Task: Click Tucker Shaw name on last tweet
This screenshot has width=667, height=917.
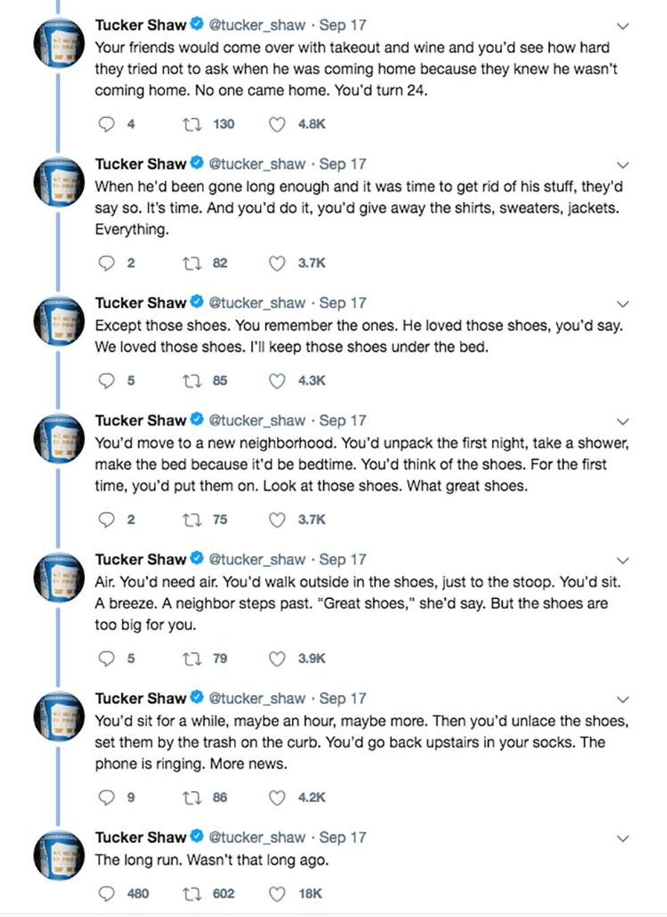Action: click(x=140, y=837)
